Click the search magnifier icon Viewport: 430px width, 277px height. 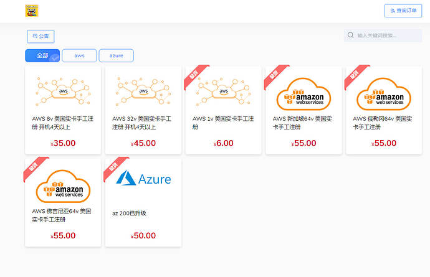(x=350, y=35)
